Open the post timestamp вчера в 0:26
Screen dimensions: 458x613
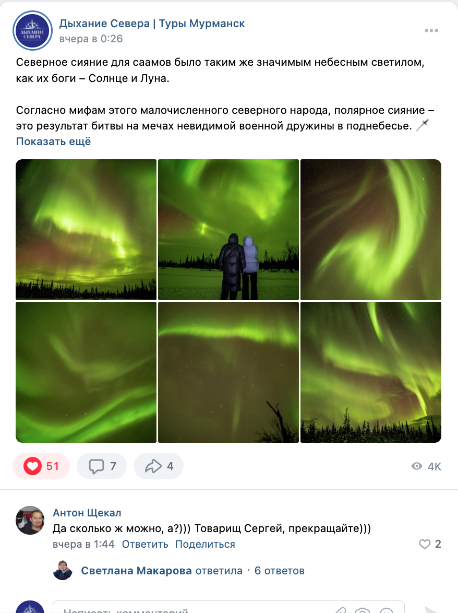(x=91, y=39)
